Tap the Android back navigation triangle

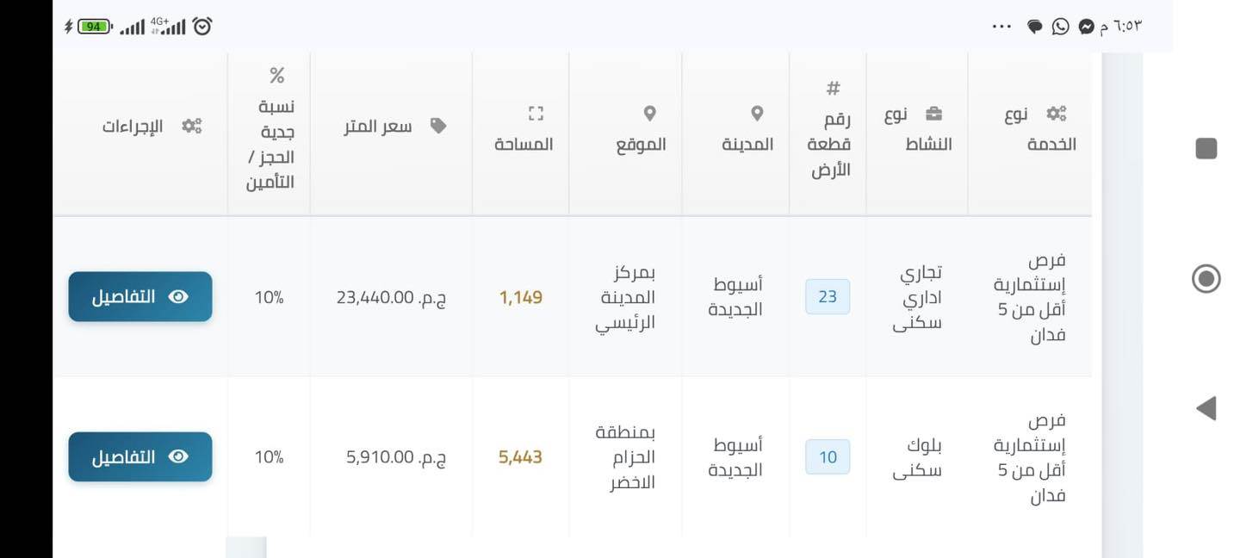[x=1206, y=408]
